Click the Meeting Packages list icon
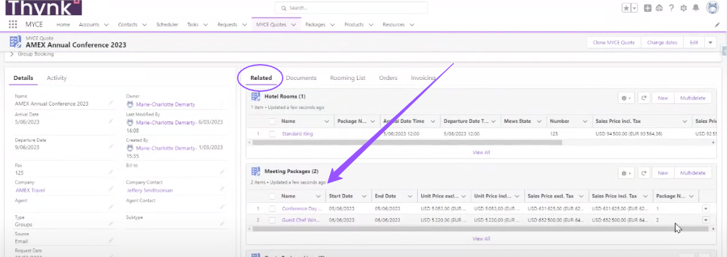Screen dimensions: 727x257 tap(256, 172)
